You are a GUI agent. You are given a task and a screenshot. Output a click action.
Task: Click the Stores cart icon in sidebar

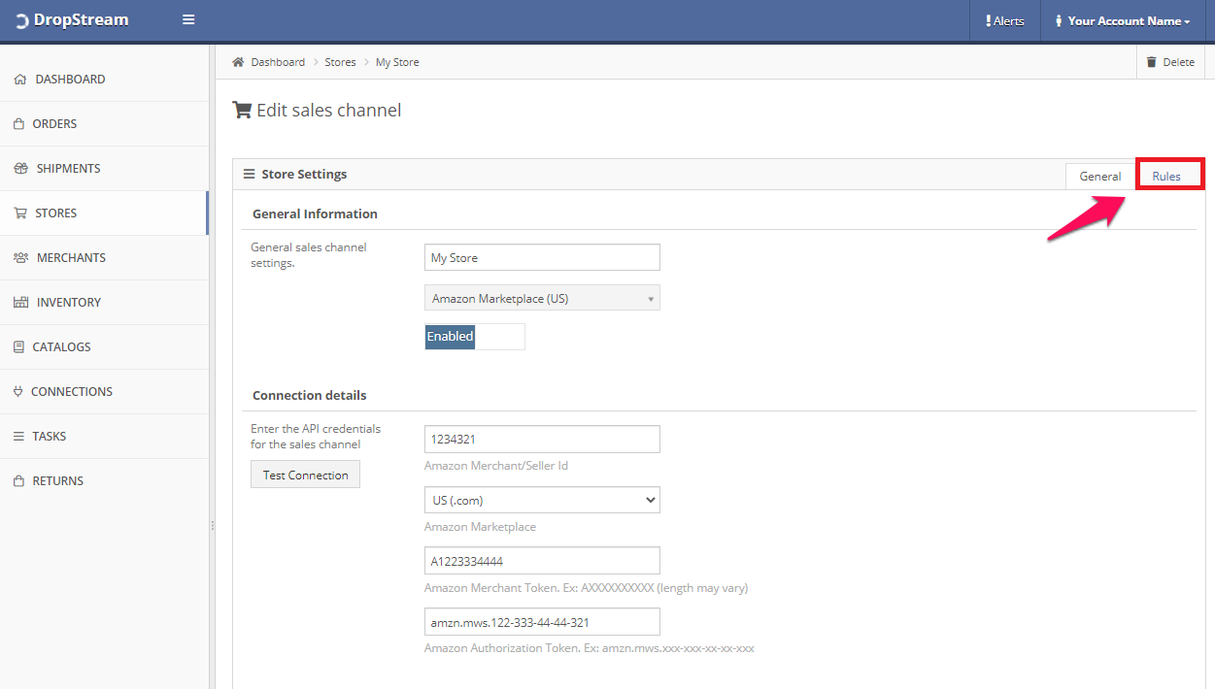[20, 213]
